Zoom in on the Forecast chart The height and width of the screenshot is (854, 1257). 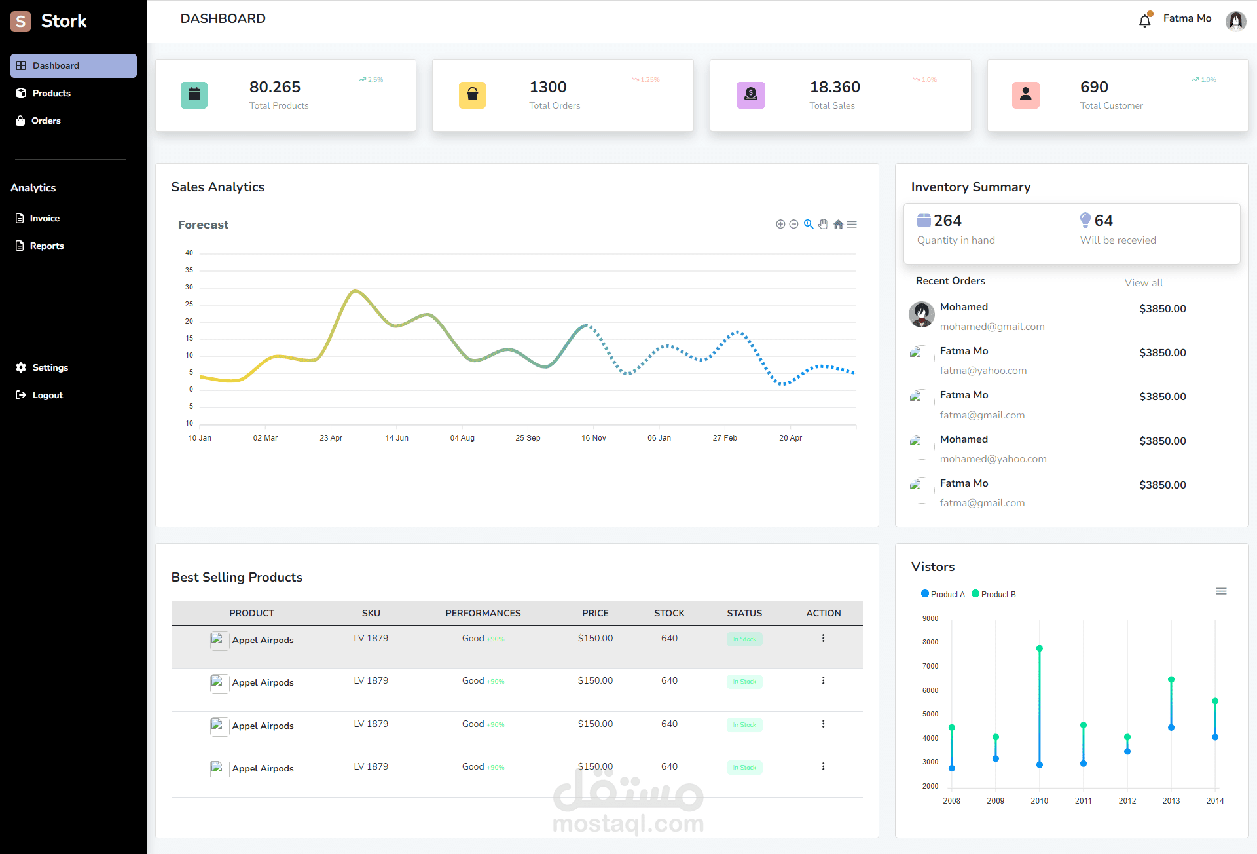[780, 225]
